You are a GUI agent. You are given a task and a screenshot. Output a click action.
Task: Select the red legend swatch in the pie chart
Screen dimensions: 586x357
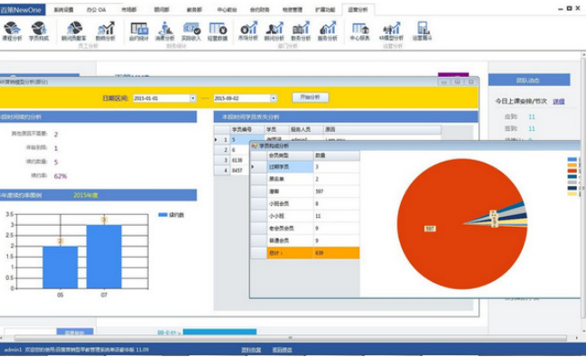pos(572,171)
